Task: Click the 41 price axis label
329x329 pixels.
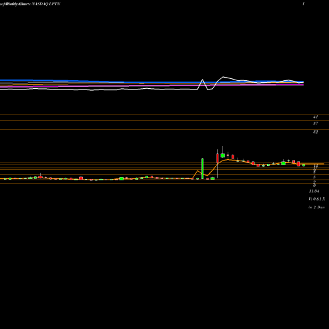Action: pos(315,117)
